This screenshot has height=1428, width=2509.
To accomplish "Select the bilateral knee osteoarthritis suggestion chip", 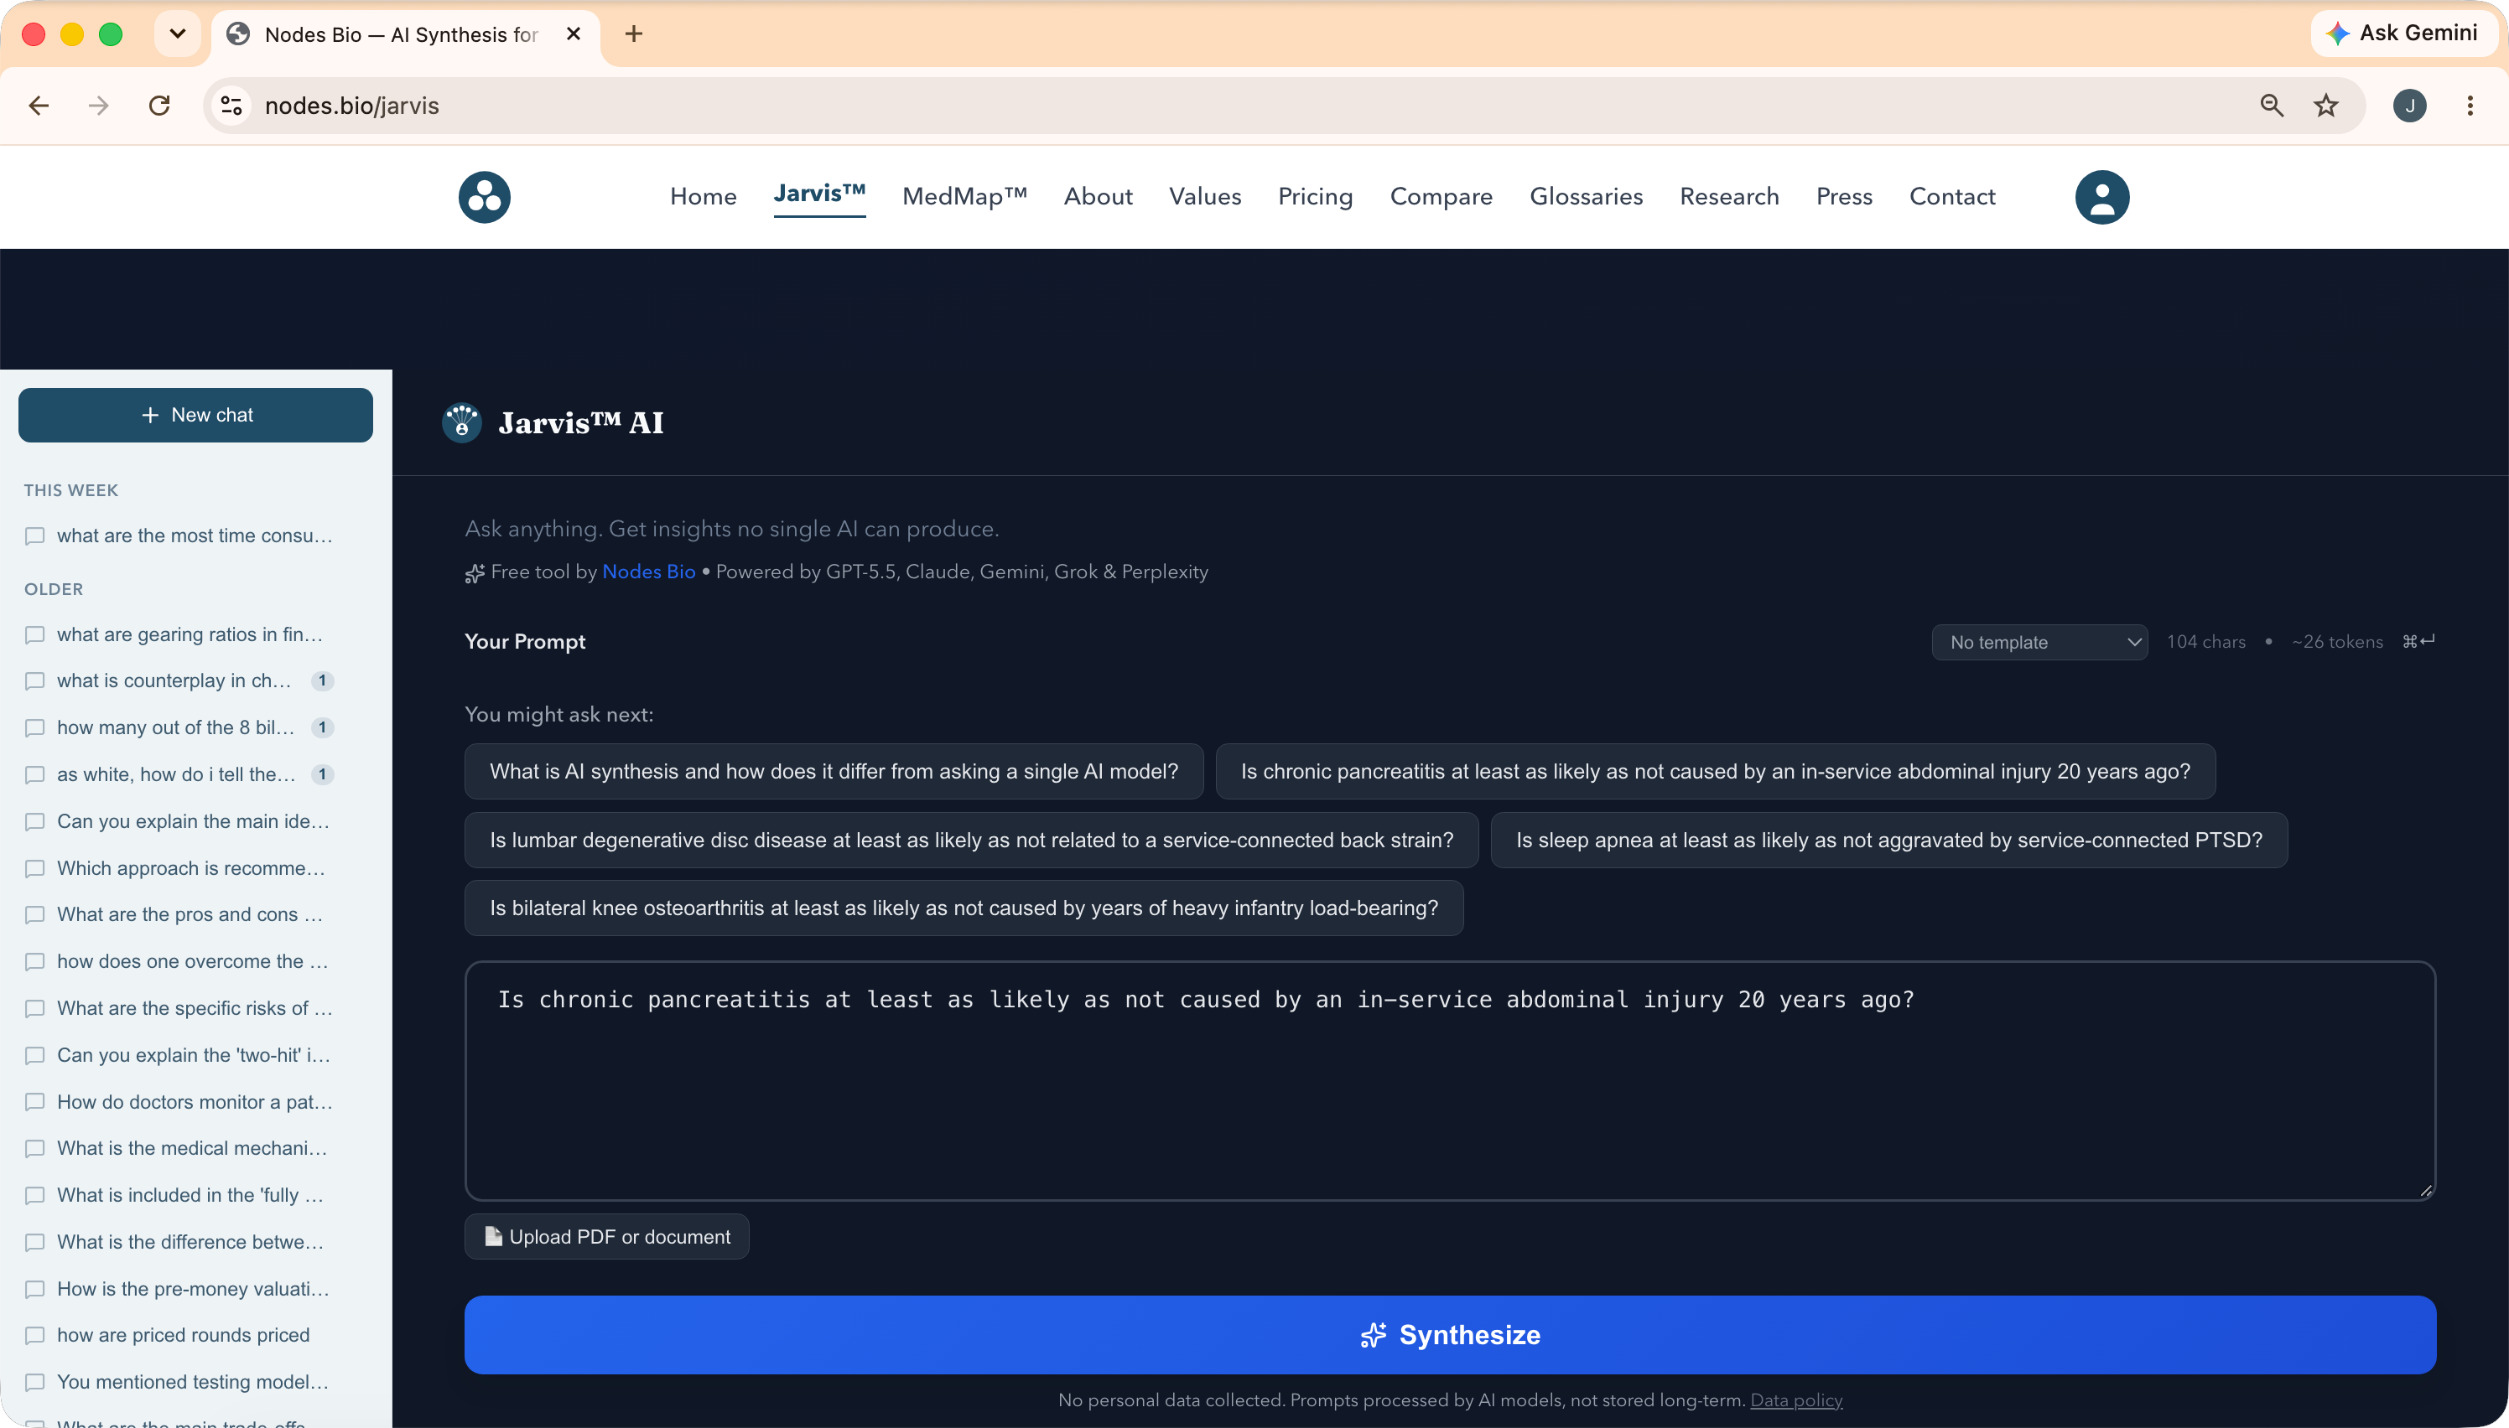I will pos(964,908).
